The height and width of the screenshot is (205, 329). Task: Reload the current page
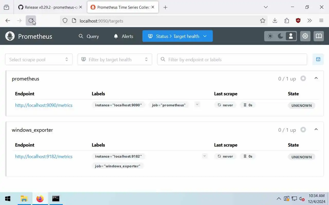31,21
